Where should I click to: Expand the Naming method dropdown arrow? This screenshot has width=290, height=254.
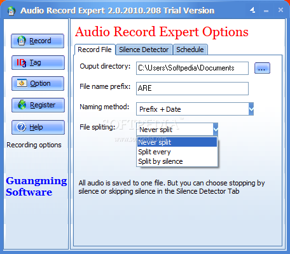tap(251, 109)
